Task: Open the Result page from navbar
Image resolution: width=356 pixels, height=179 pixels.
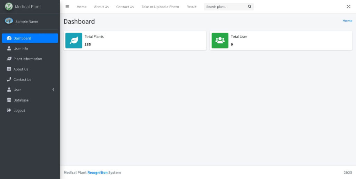Action: pyautogui.click(x=191, y=7)
